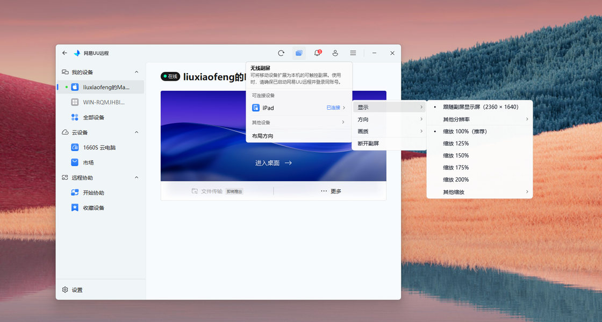Select 缩放 125% option
Image resolution: width=602 pixels, height=322 pixels.
pos(479,144)
